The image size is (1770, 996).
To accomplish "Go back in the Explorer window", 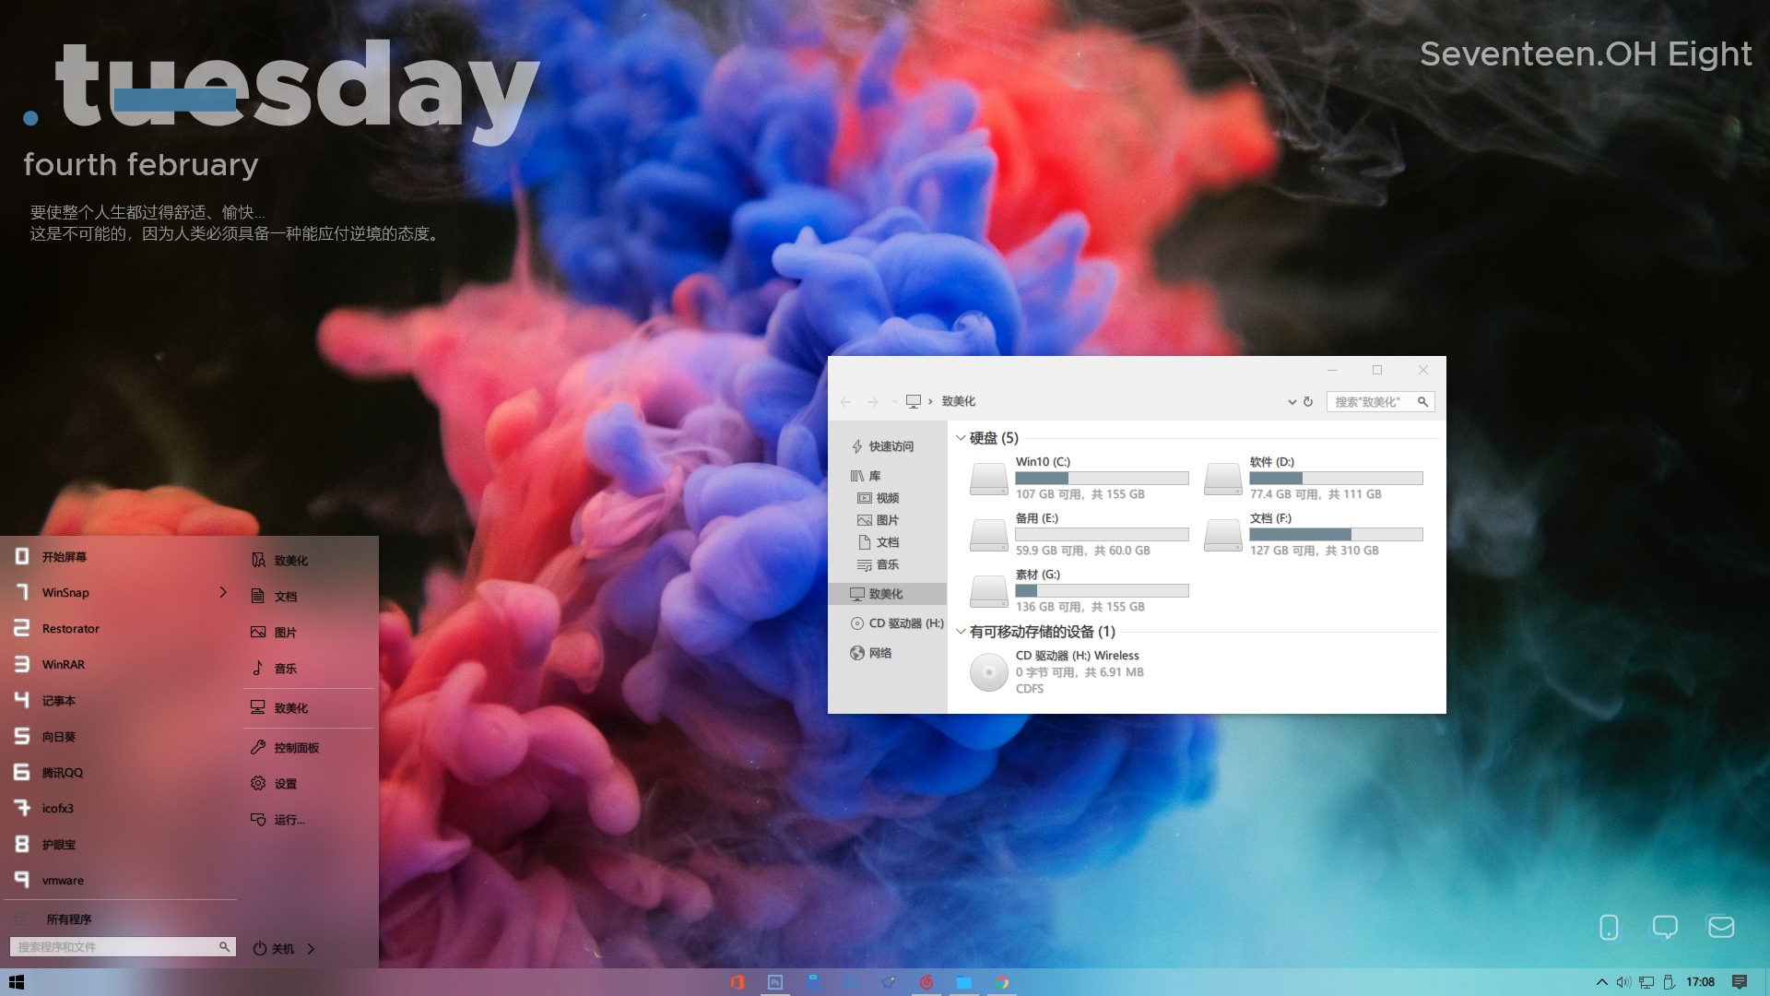I will [x=845, y=402].
